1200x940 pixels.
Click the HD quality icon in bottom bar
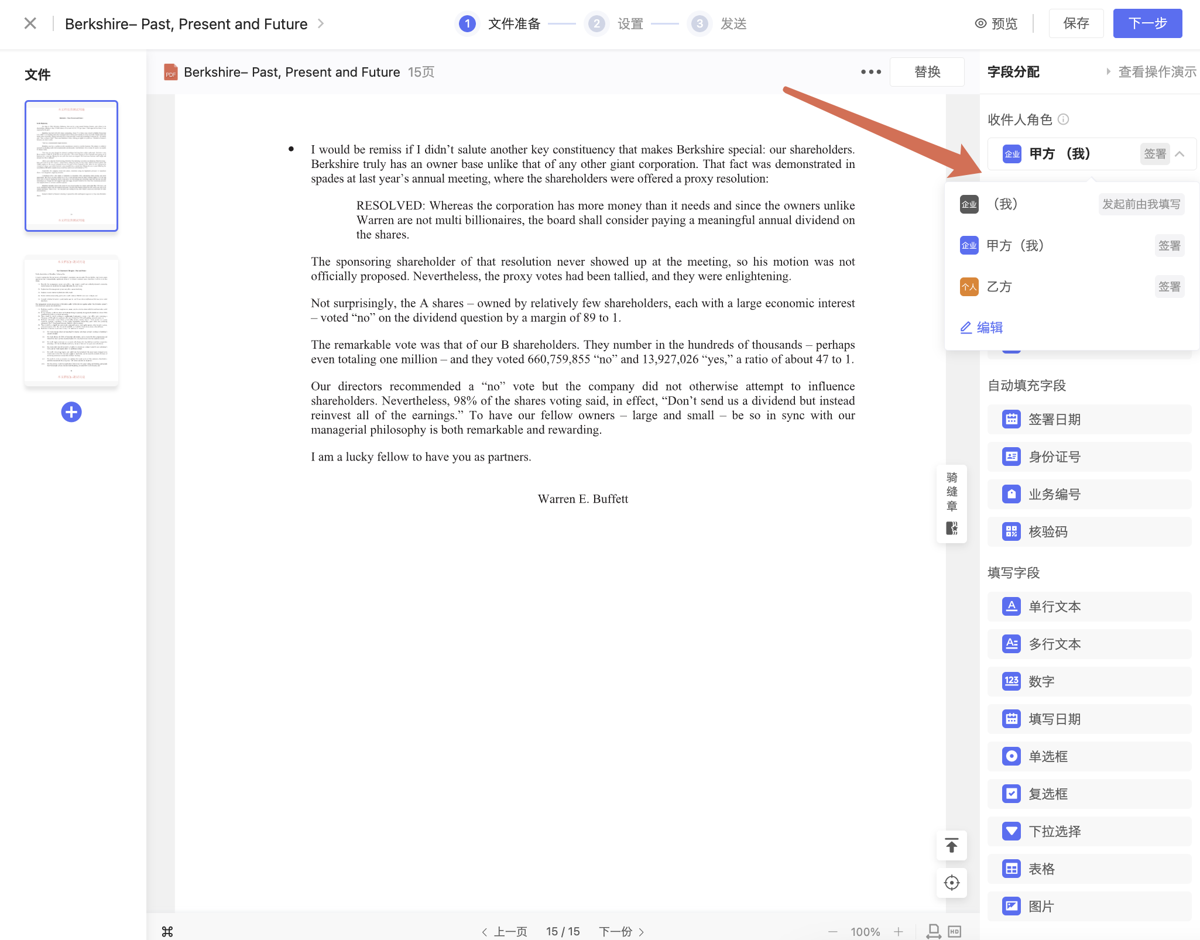point(955,931)
